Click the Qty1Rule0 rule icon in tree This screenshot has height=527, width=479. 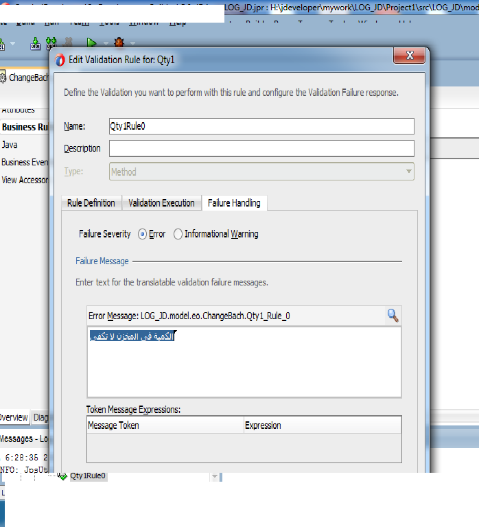pyautogui.click(x=62, y=476)
